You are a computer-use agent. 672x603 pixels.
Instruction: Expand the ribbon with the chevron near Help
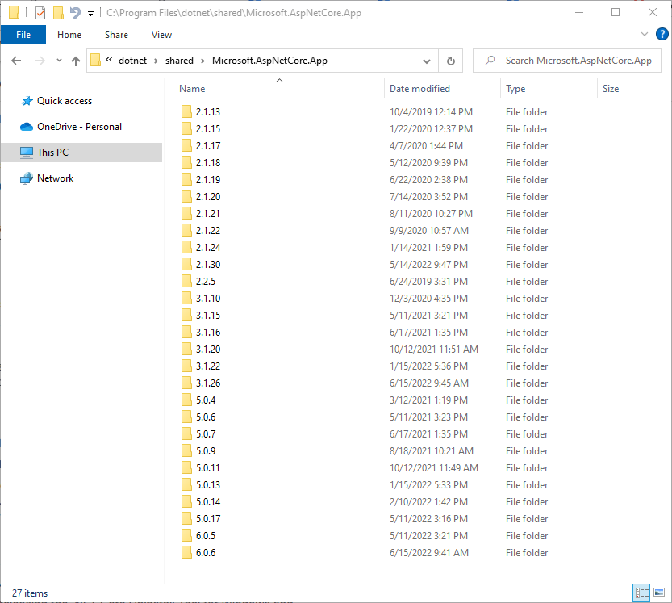pos(643,34)
